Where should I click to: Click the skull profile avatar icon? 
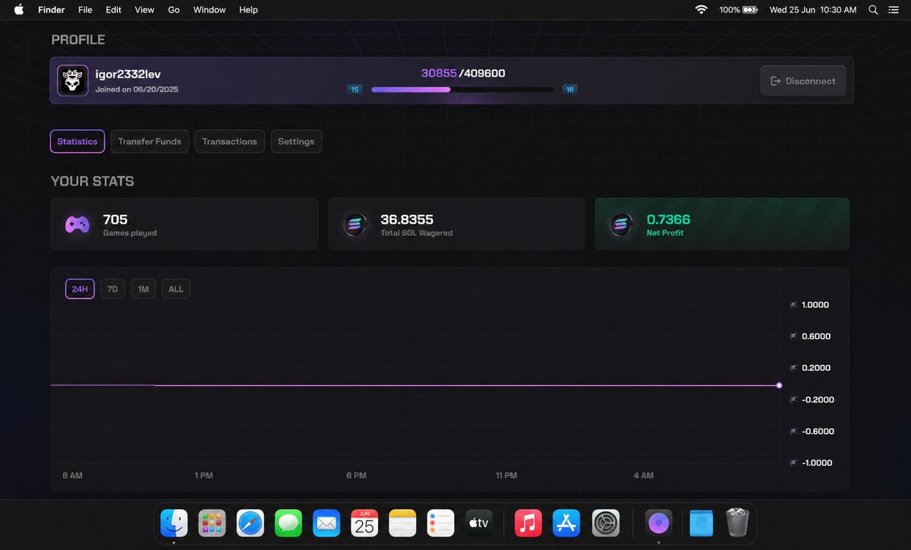[x=72, y=80]
